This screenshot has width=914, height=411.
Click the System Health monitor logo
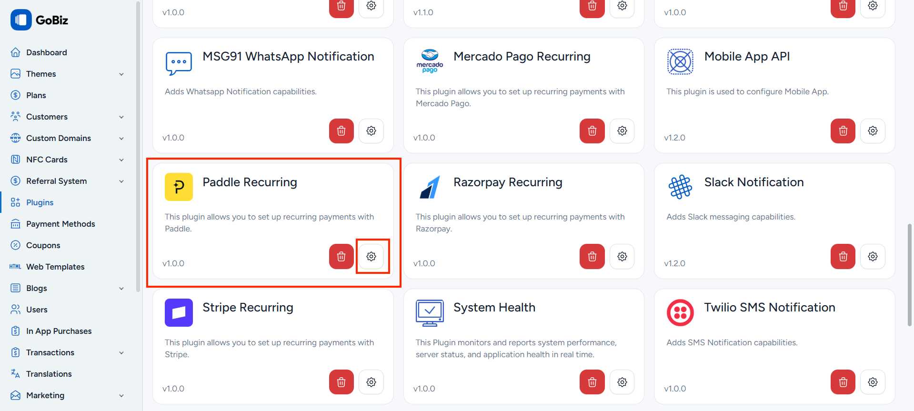(430, 313)
